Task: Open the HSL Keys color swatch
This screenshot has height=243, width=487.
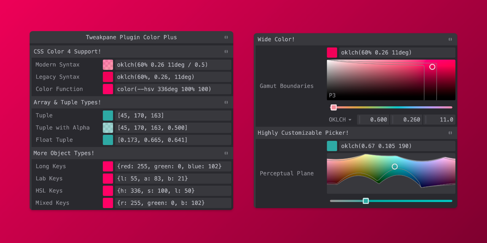Action: (x=108, y=191)
